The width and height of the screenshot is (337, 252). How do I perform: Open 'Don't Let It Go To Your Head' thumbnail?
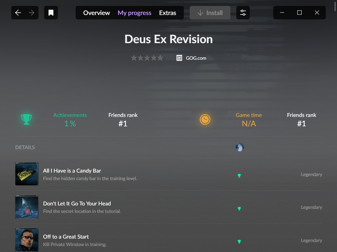27,207
